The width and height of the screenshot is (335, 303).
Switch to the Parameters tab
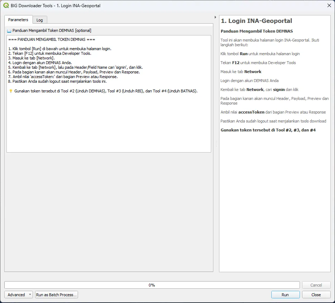coord(18,20)
